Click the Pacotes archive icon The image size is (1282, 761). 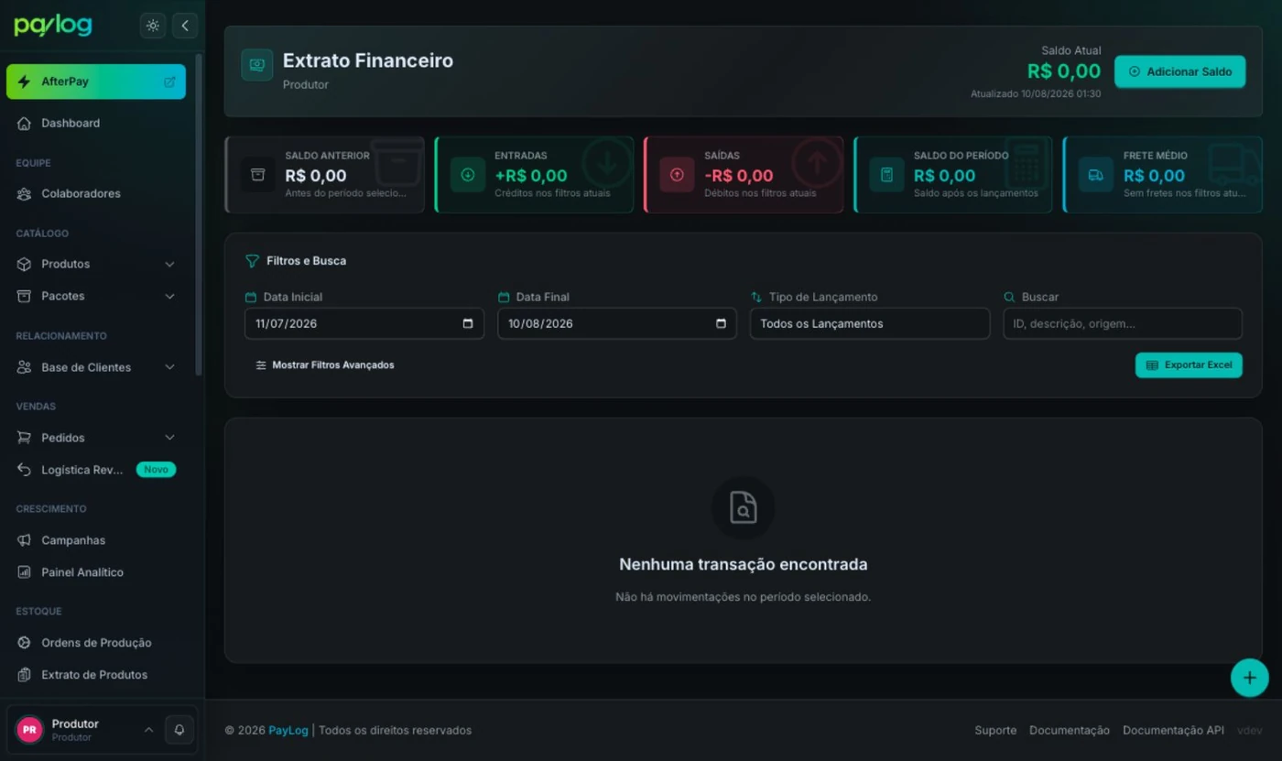pos(24,296)
